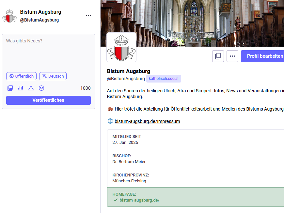Screen dimensions: 284x213
Task: Toggle the content warning triangle icon
Action: [x=31, y=88]
